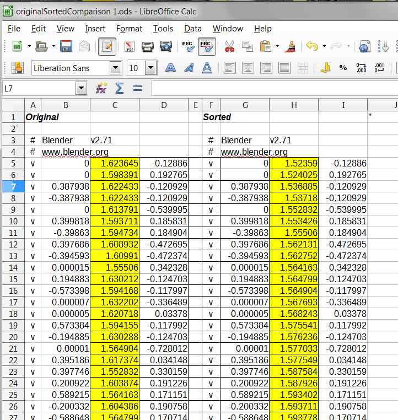Screen dimensions: 398x420
Task: Expand the font size dropdown
Action: coord(150,68)
